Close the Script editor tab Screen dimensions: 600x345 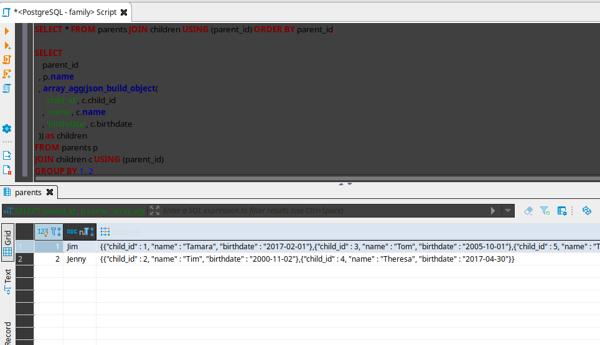pos(124,12)
